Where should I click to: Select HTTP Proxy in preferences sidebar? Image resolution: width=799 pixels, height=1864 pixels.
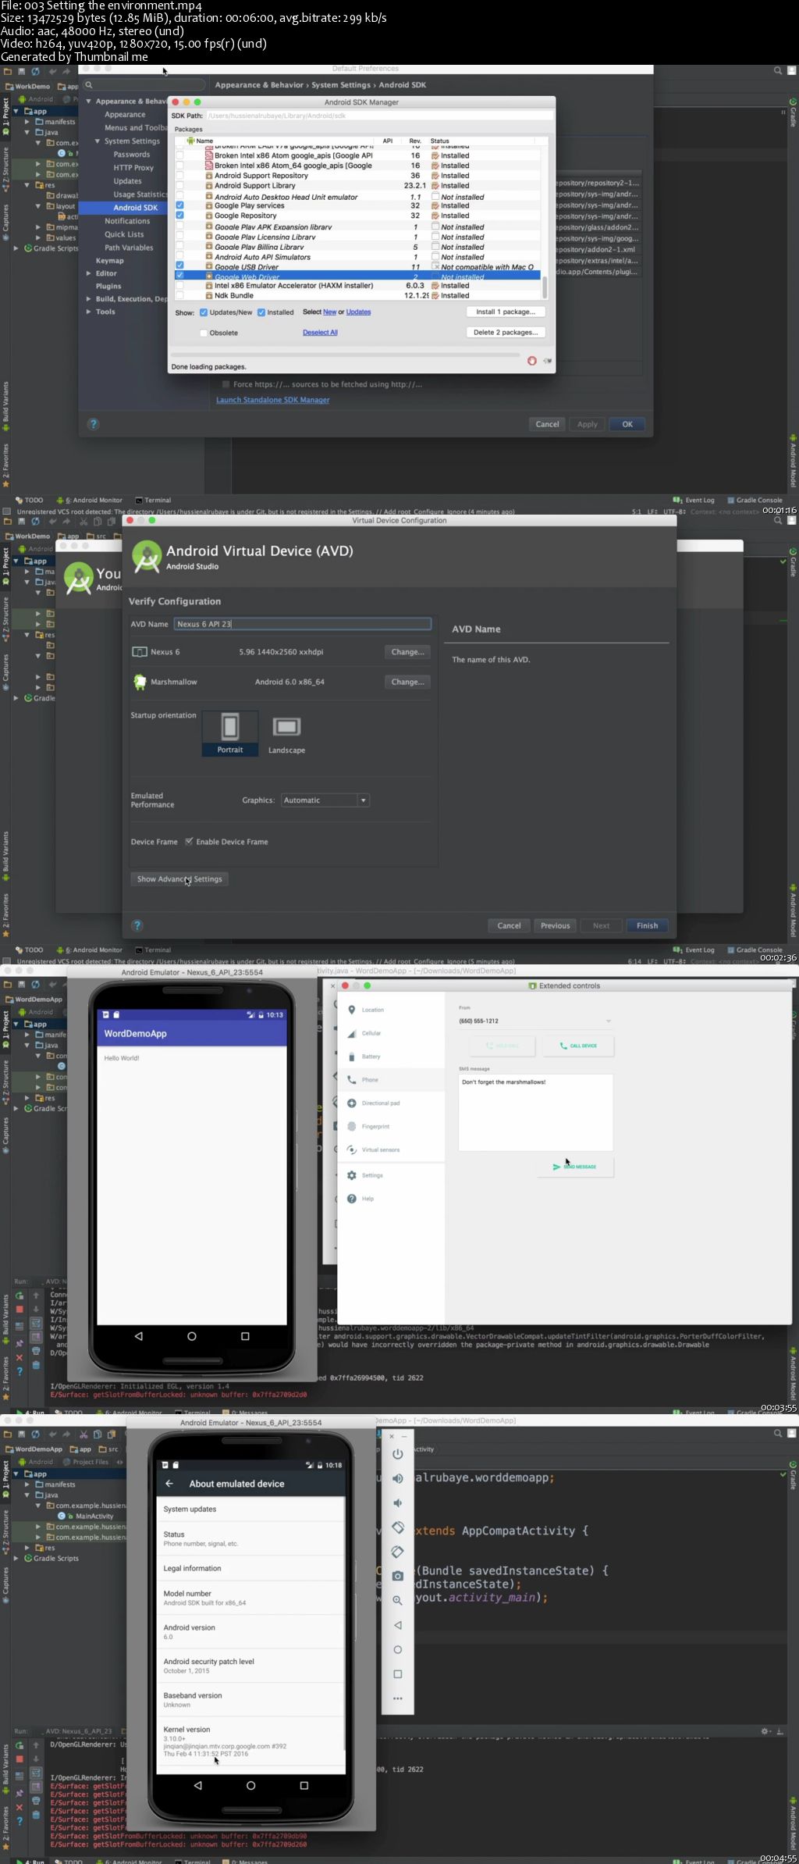pos(133,168)
